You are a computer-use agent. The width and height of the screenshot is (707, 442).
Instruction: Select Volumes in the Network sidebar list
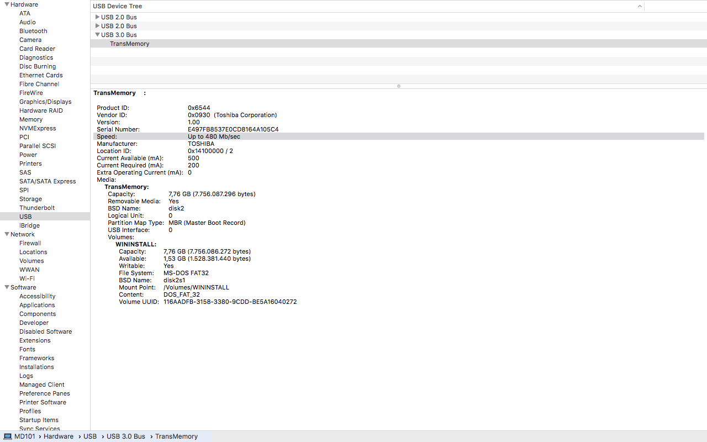point(31,261)
